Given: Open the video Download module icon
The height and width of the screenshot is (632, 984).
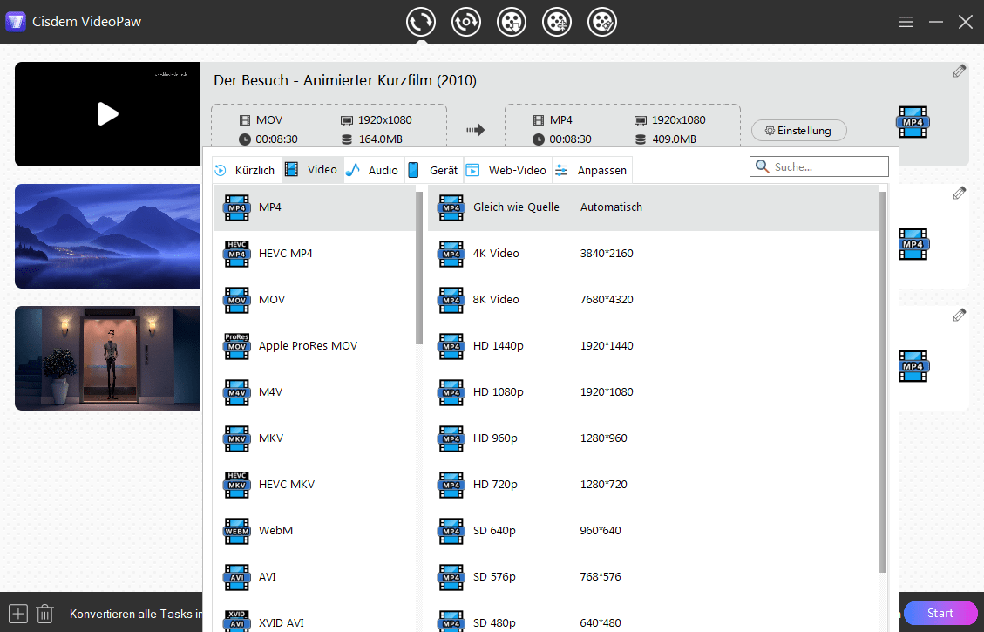Looking at the screenshot, I should (x=512, y=22).
